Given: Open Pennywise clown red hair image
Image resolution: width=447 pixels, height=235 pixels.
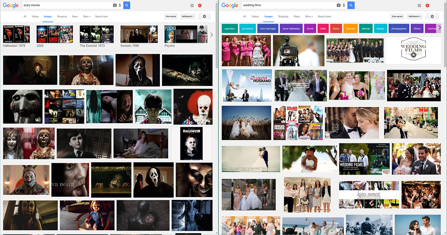Looking at the screenshot, I should (193, 107).
